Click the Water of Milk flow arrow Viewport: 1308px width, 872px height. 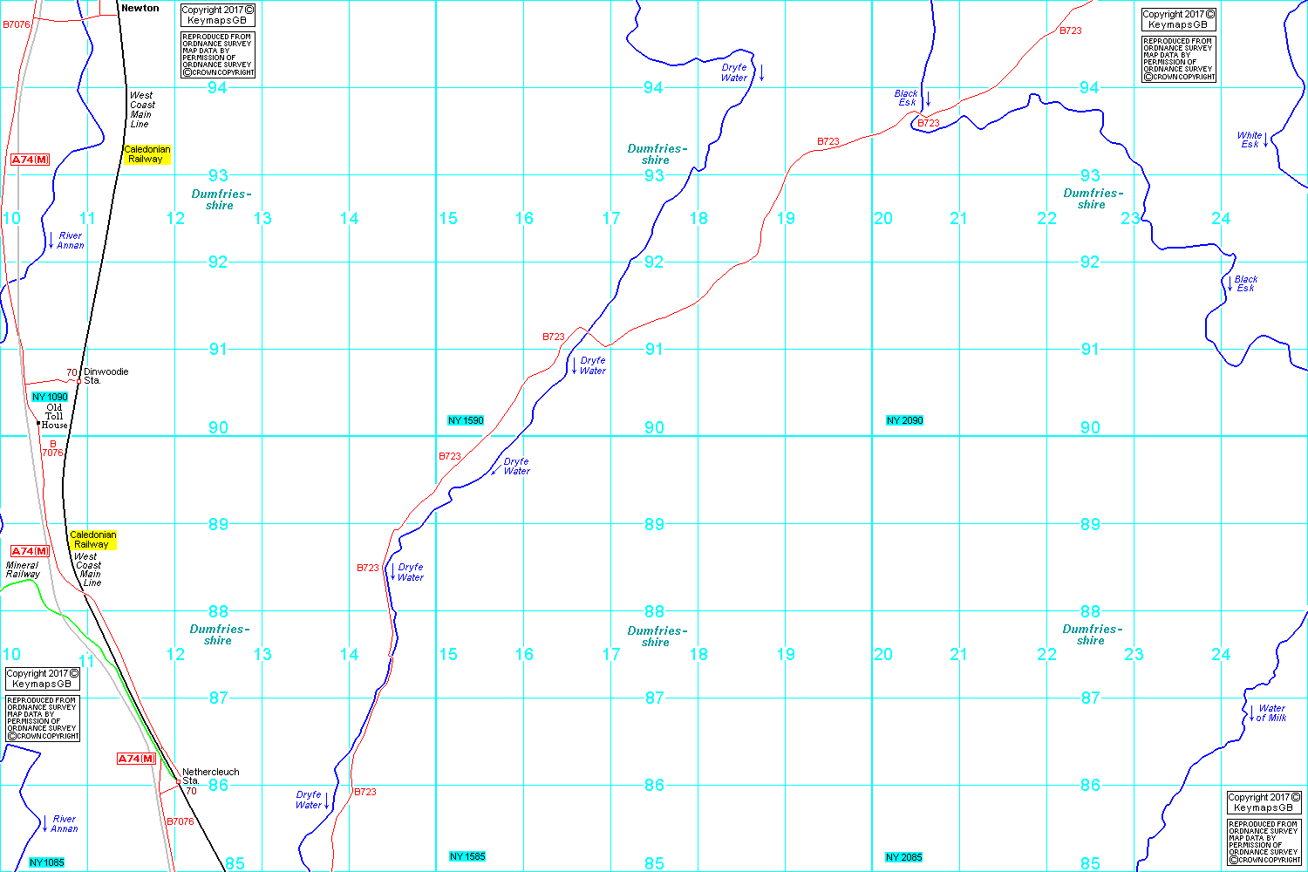[1251, 713]
